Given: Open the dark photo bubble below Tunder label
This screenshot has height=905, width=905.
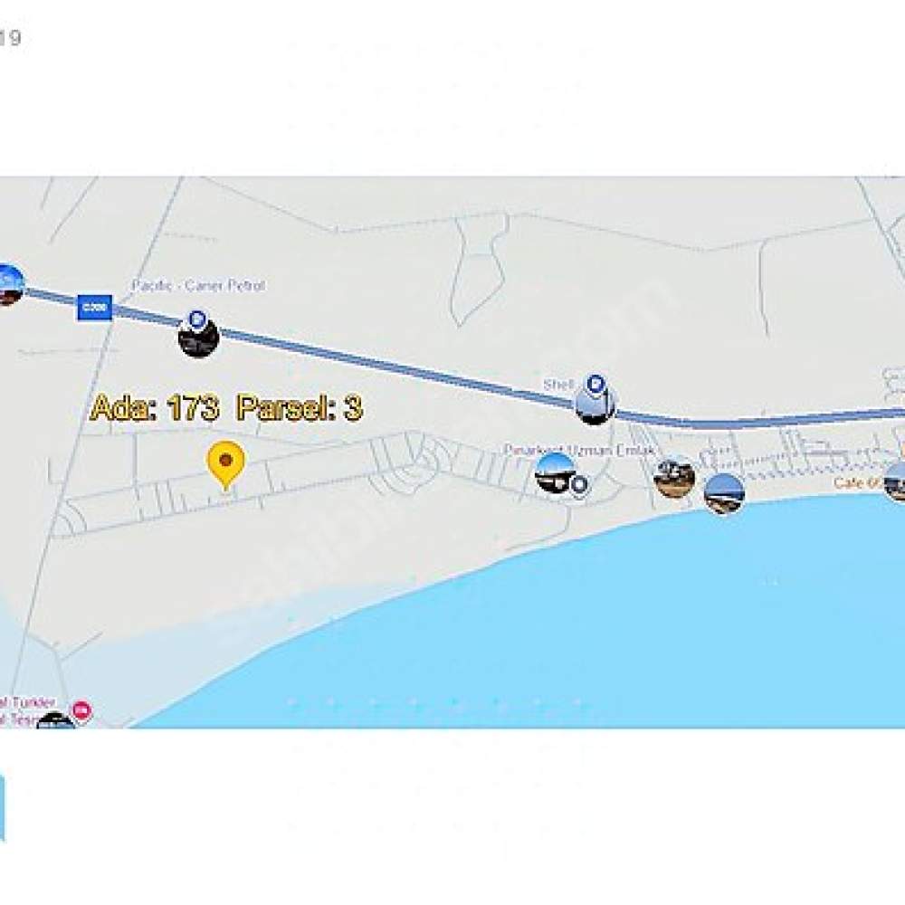Looking at the screenshot, I should coord(56,720).
